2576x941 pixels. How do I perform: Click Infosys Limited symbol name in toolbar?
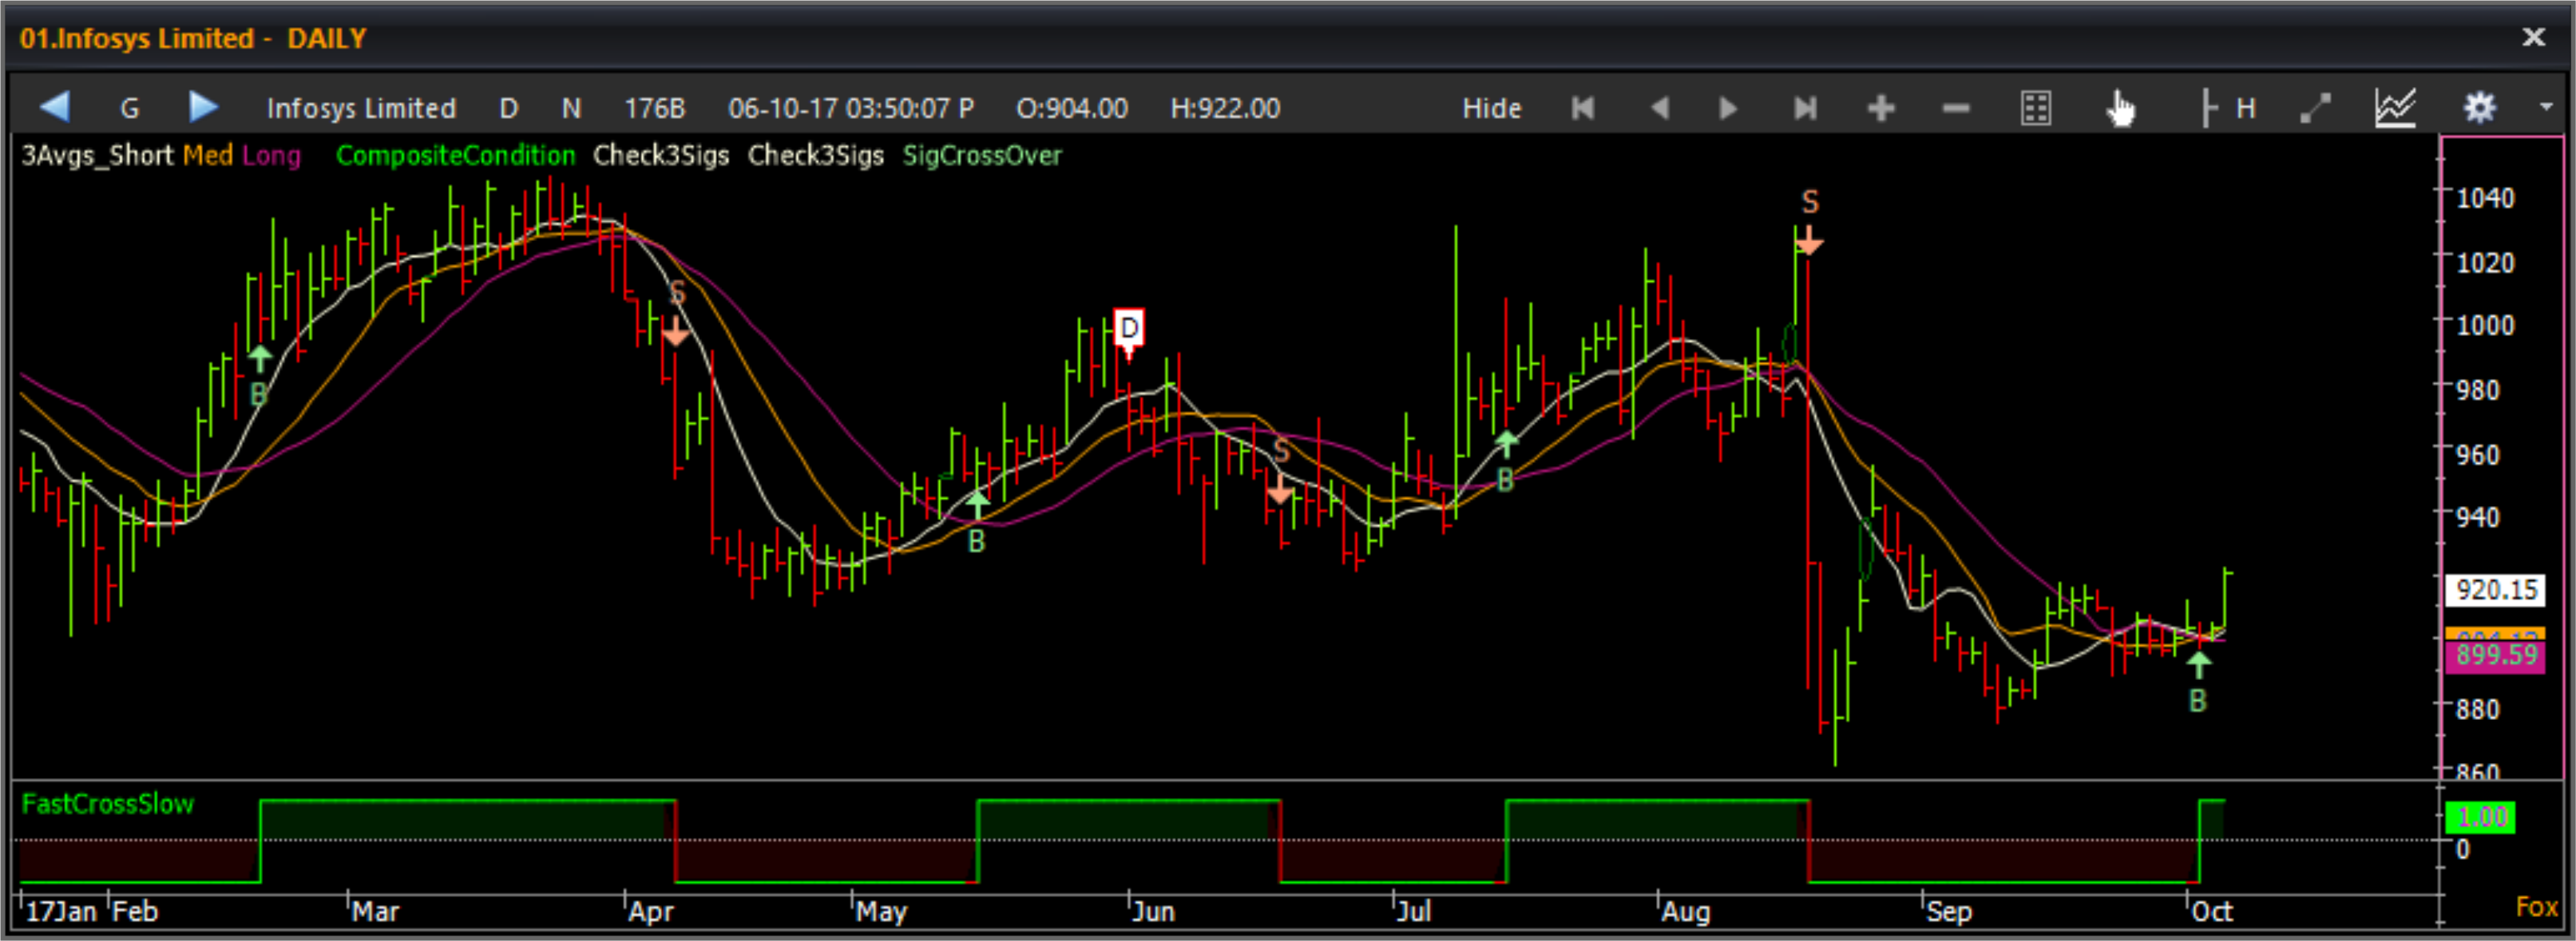click(361, 108)
